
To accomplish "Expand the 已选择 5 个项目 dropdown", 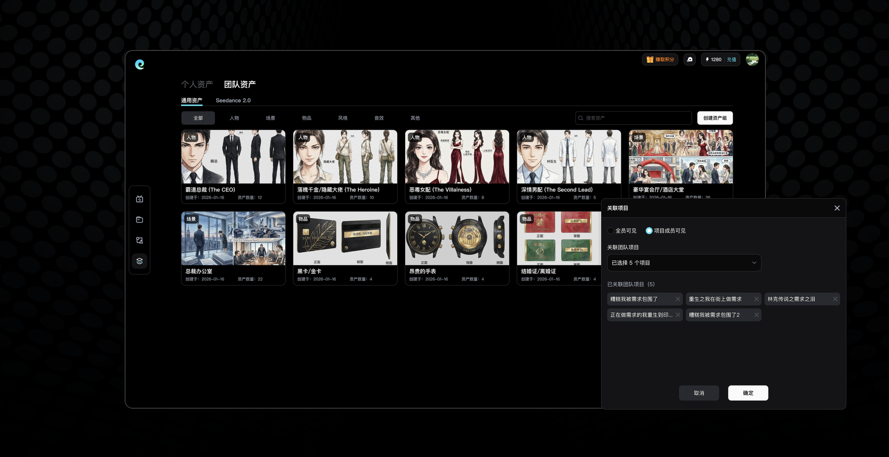I will (684, 263).
